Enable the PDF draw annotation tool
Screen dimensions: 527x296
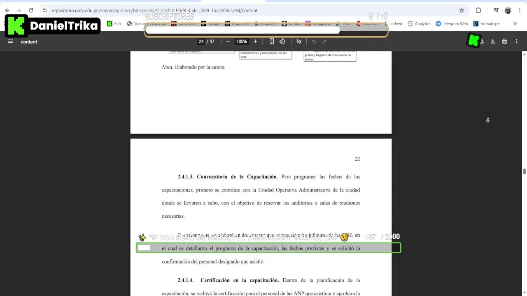pyautogui.click(x=299, y=42)
